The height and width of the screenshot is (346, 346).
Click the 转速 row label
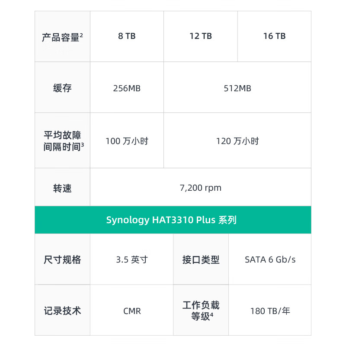(62, 188)
